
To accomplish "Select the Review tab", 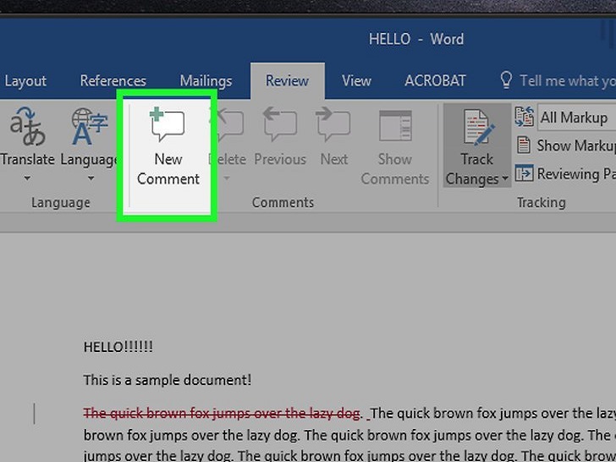I will point(287,80).
